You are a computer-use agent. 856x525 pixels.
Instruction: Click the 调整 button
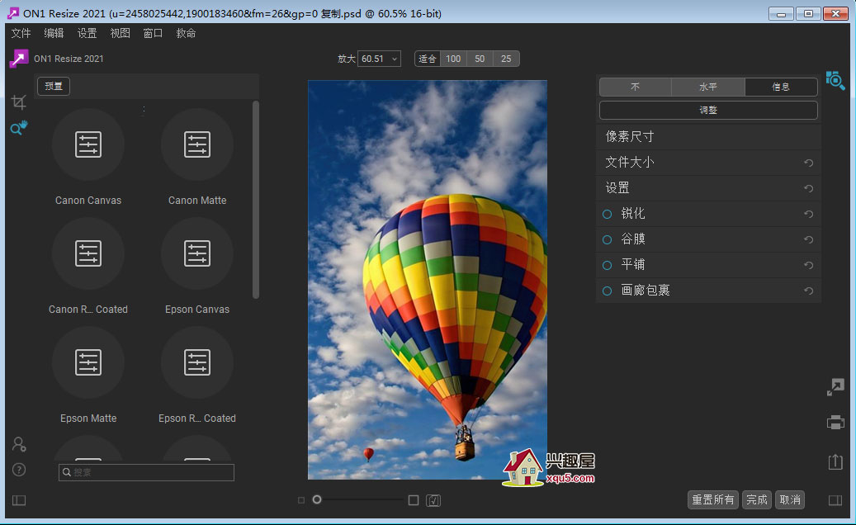coord(708,111)
